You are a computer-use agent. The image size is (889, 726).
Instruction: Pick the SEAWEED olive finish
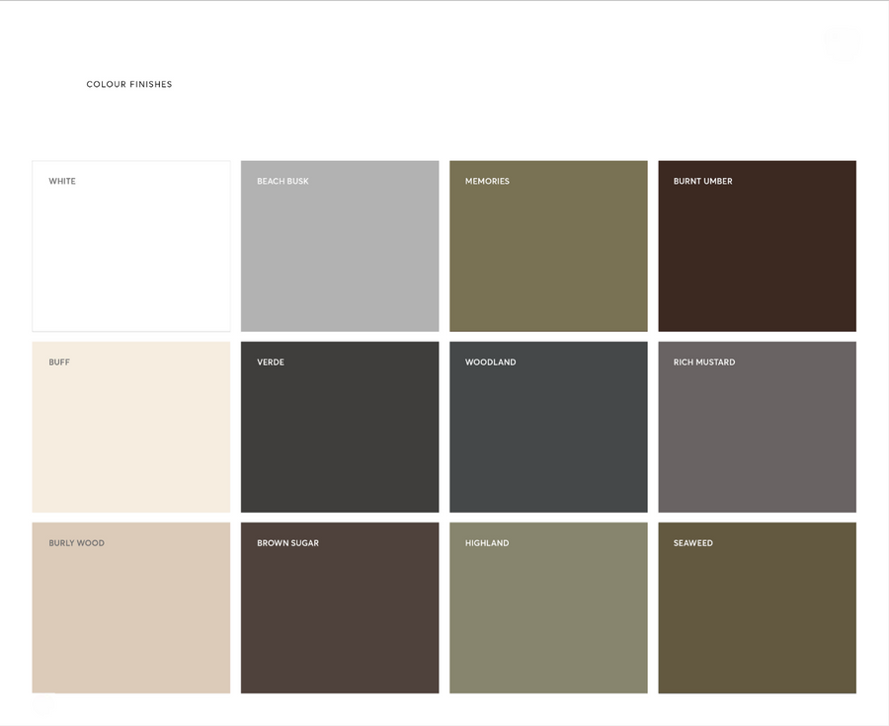[757, 607]
